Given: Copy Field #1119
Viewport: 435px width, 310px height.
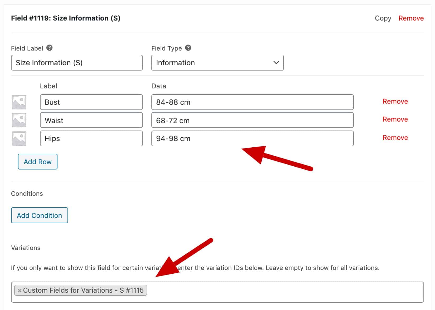Looking at the screenshot, I should coord(383,18).
